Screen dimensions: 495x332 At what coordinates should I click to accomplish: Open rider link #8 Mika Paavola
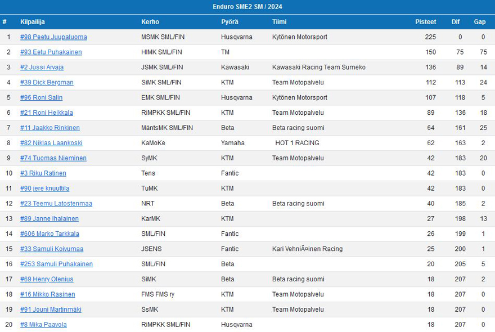click(x=43, y=325)
